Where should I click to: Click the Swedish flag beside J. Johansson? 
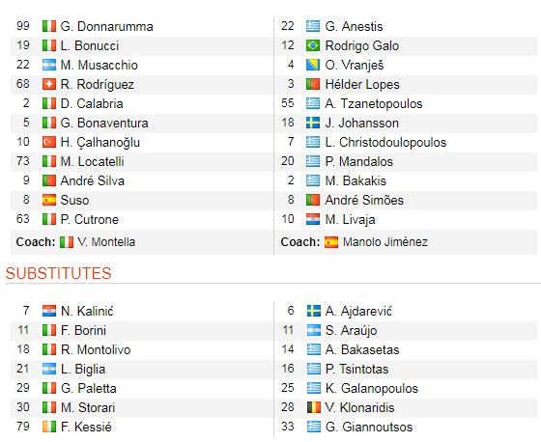313,123
